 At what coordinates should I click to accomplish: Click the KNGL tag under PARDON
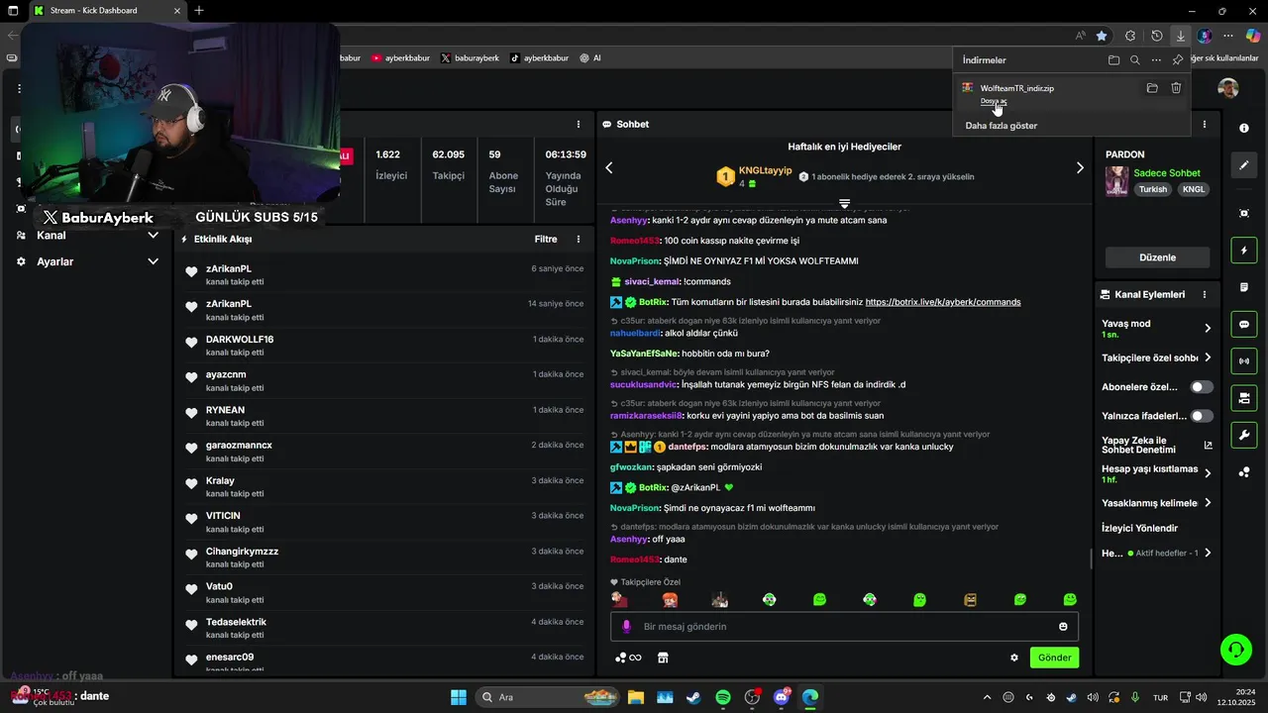(x=1194, y=189)
